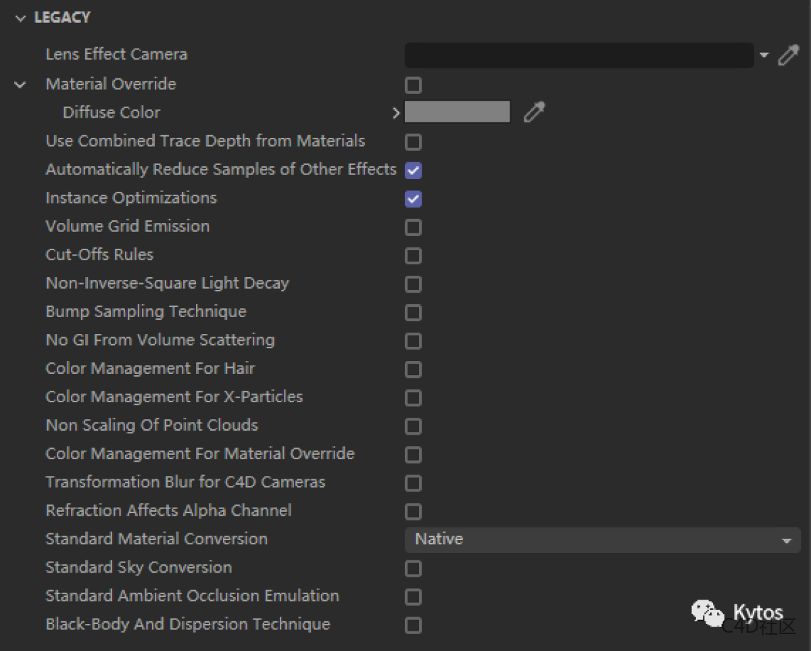Click the Lens Effect Camera link field
The height and width of the screenshot is (651, 811).
(579, 55)
